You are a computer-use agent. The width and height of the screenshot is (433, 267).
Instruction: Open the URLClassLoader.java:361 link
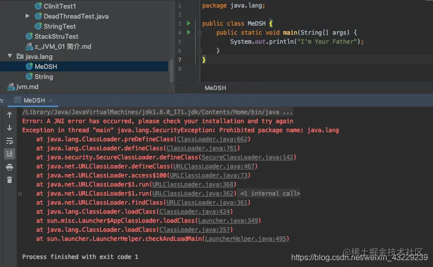tap(207, 203)
